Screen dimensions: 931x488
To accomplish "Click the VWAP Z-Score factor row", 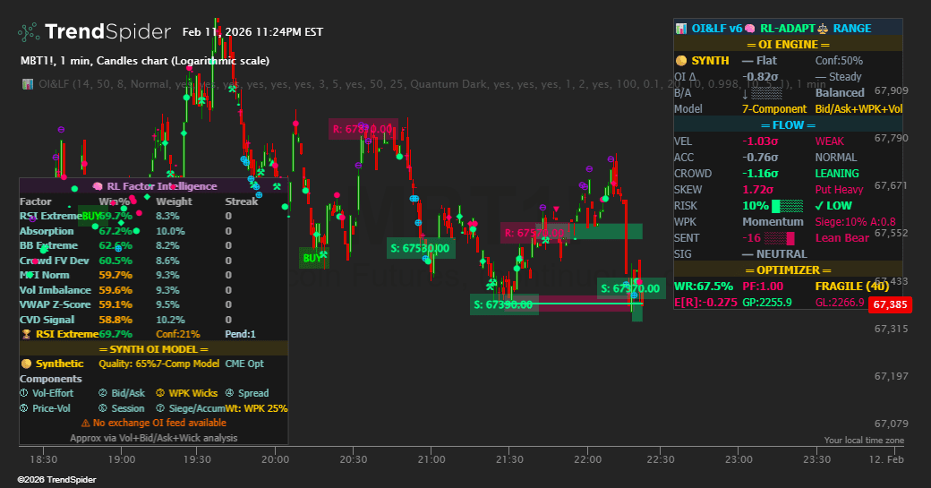I will tap(153, 304).
